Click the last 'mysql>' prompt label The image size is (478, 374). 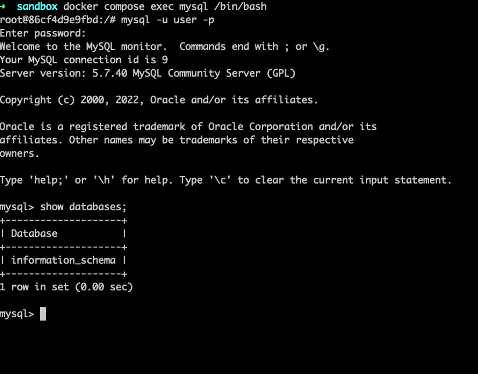click(17, 314)
